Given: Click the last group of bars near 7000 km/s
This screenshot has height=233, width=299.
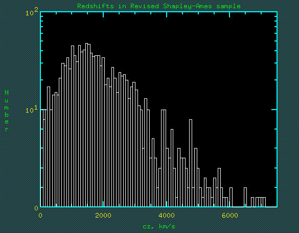Looking at the screenshot, I should 261,202.
